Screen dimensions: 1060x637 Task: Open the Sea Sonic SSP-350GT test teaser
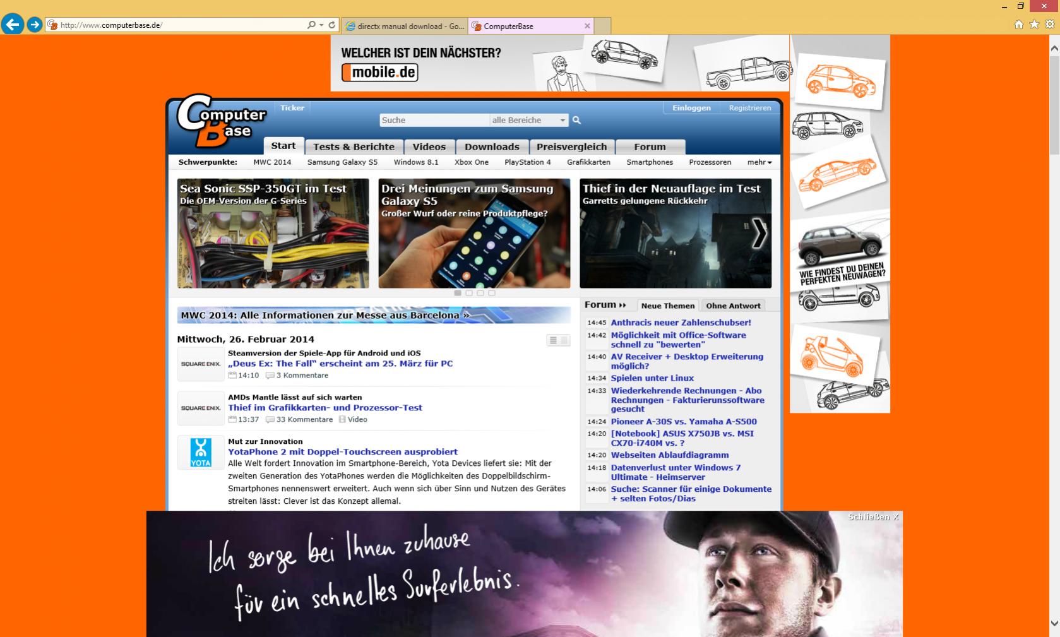click(x=273, y=234)
